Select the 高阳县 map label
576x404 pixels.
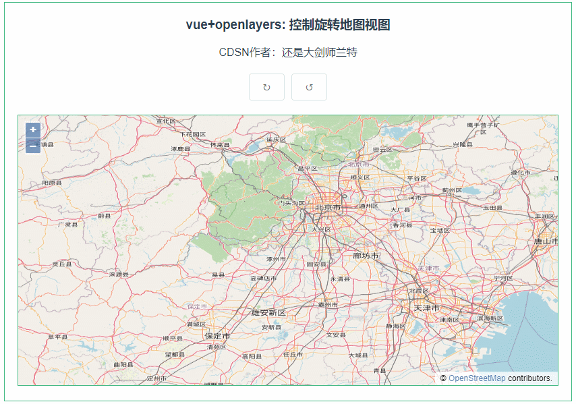tap(252, 356)
